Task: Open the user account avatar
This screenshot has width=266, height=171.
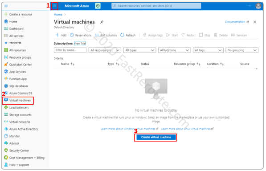Action: (258, 6)
